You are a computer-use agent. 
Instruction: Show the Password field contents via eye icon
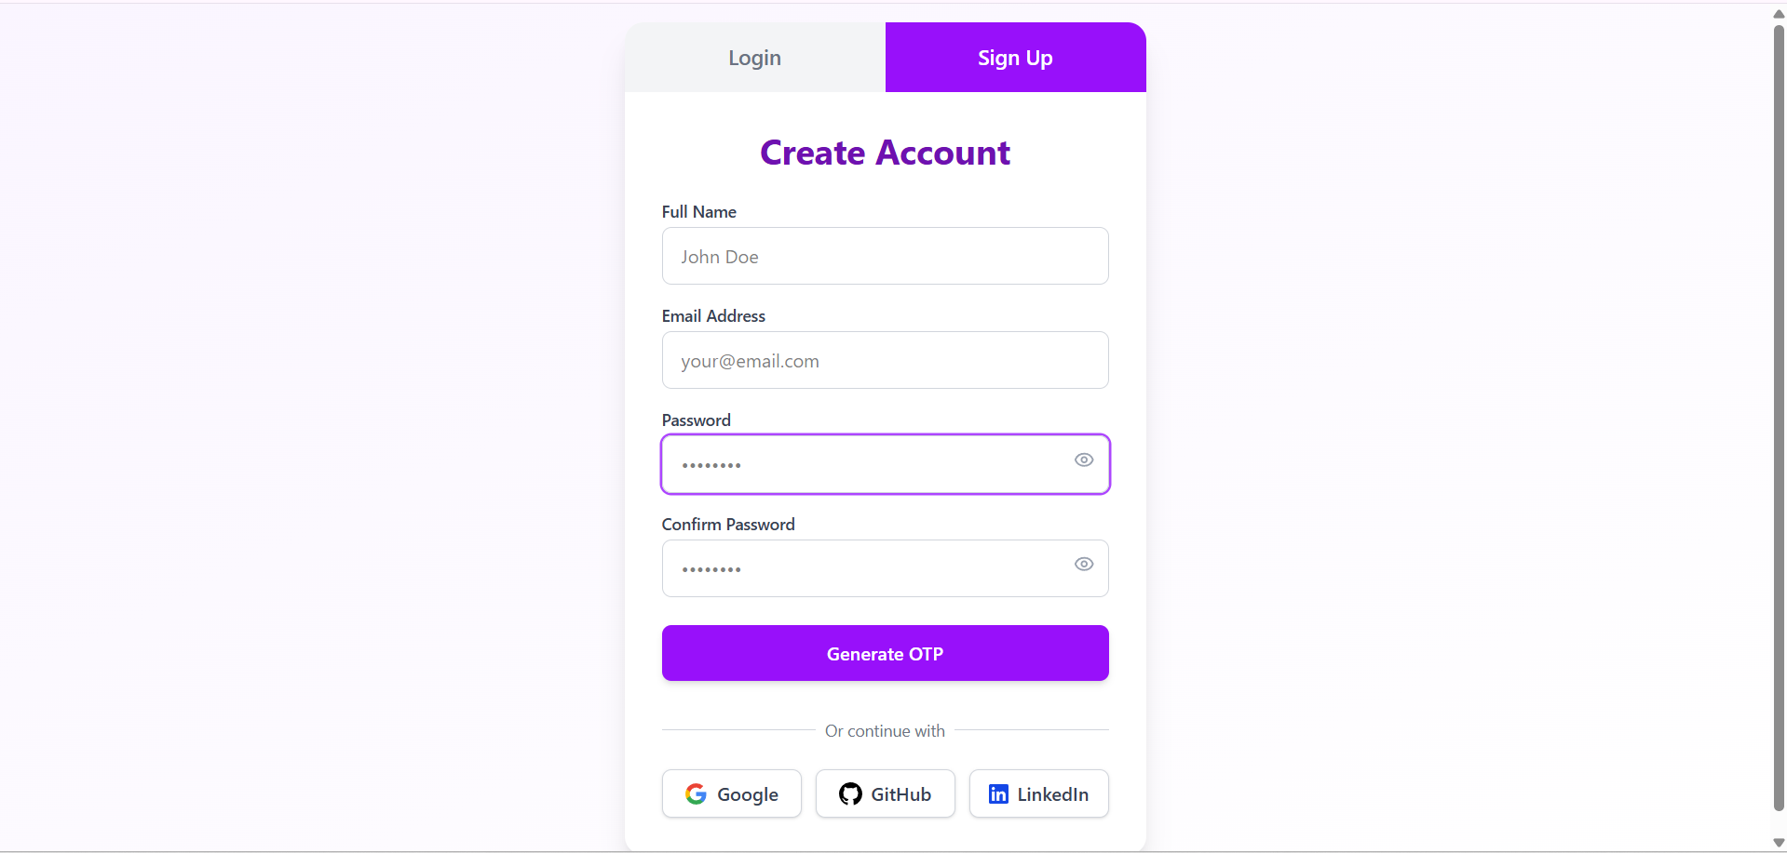pyautogui.click(x=1084, y=460)
